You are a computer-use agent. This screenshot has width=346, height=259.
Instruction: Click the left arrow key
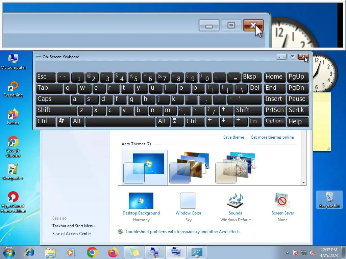tap(212, 121)
